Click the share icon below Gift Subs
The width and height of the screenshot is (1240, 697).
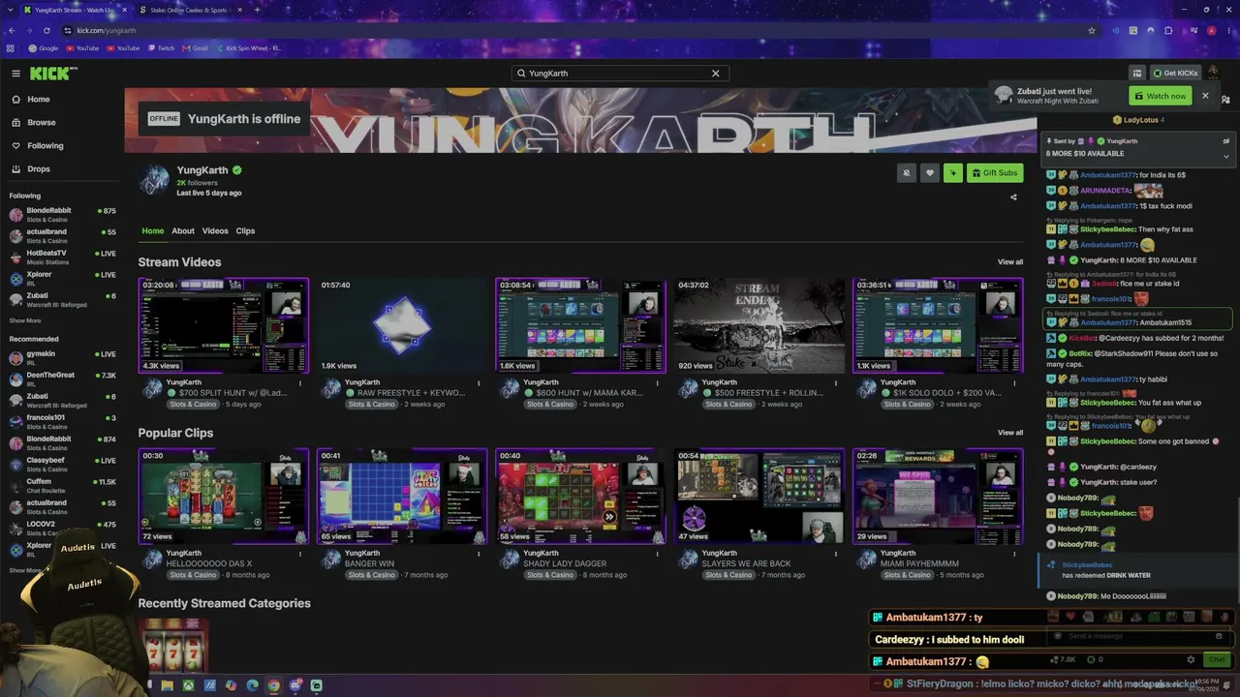coord(1013,197)
